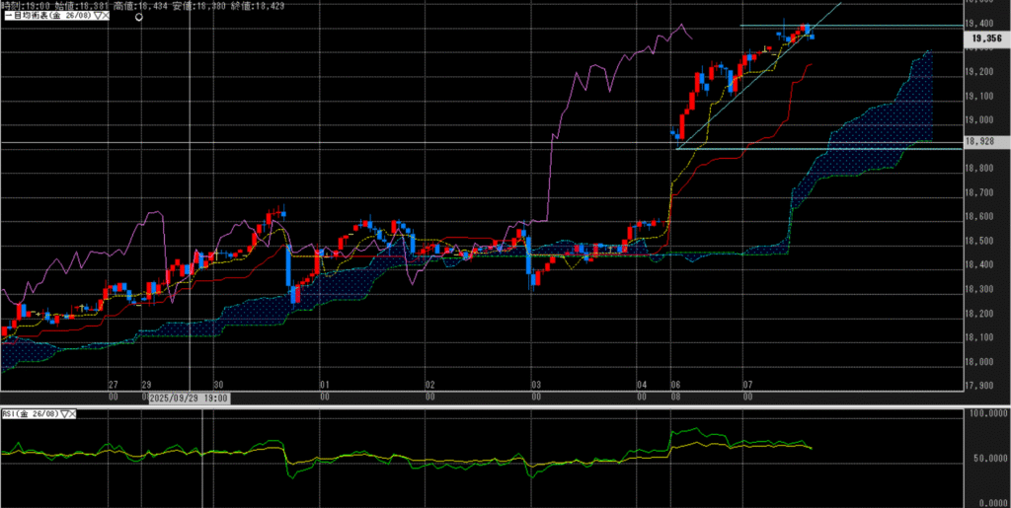Click the 2025/09/29 19:00 crosshair date label
This screenshot has width=1011, height=508.
click(190, 398)
